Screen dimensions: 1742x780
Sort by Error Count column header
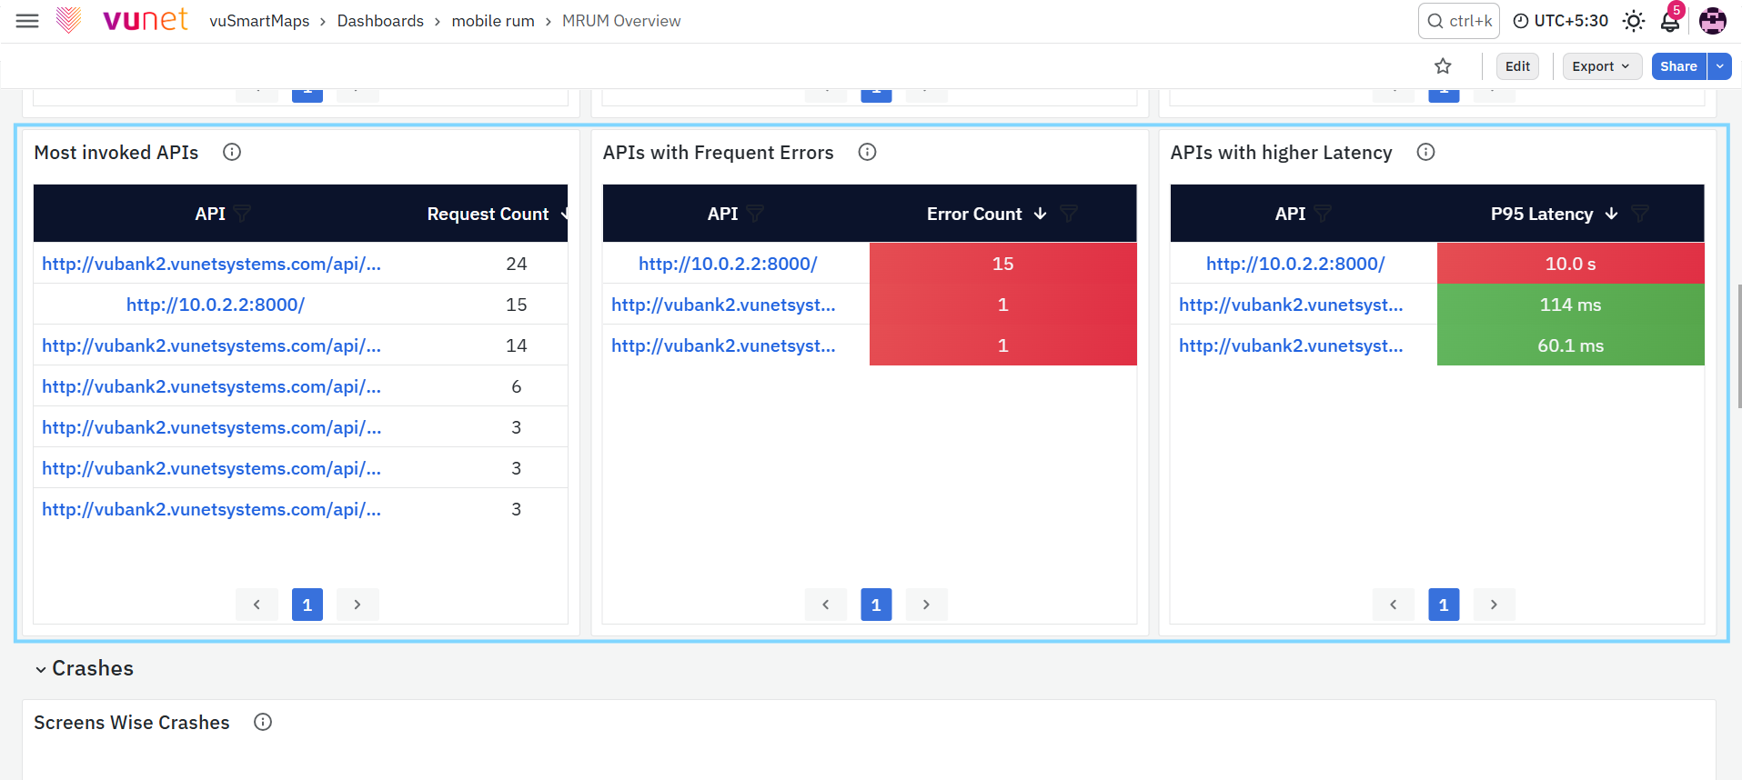(x=974, y=214)
